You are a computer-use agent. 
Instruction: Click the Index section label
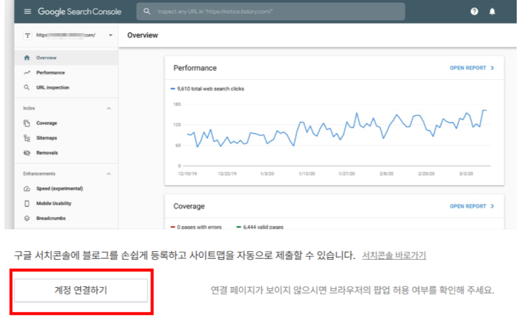point(29,108)
